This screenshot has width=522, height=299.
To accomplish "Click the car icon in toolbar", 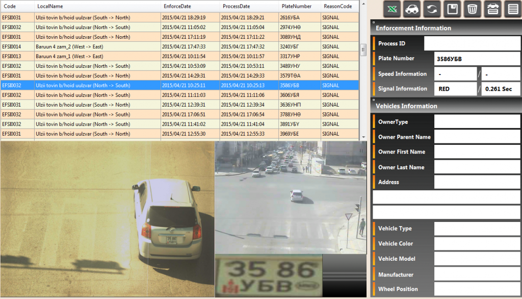I will (412, 9).
